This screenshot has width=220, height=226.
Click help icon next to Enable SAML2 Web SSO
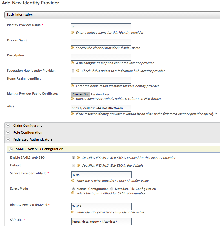coord(79,158)
